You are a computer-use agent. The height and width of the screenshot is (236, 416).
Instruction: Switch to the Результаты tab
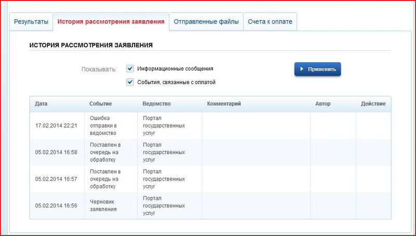(31, 22)
